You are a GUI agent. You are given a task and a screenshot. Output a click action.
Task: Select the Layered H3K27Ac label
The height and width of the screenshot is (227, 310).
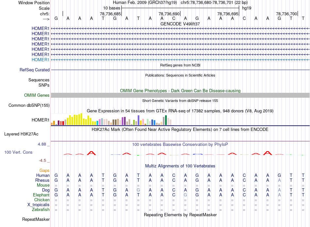coord(21,134)
